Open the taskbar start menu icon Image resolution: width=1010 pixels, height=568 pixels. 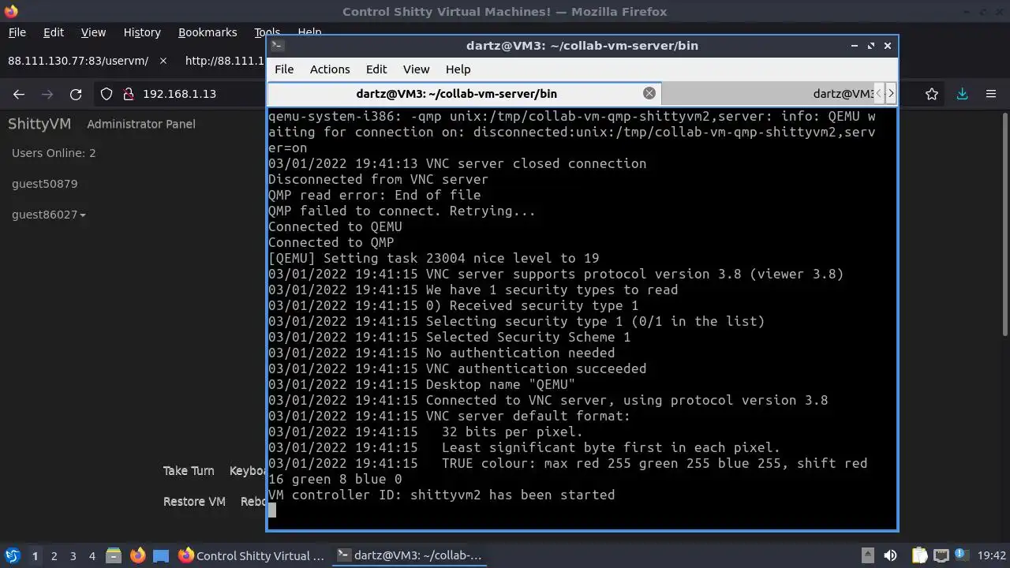tap(13, 555)
